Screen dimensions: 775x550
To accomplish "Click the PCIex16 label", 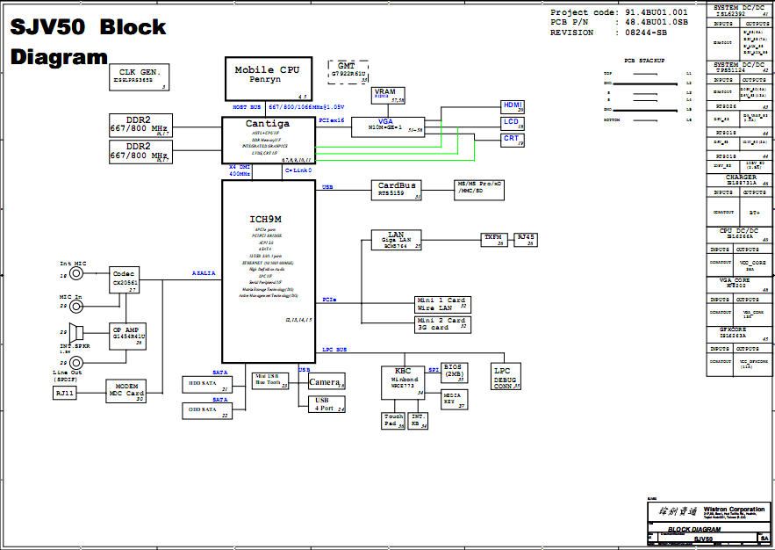I will tap(332, 120).
